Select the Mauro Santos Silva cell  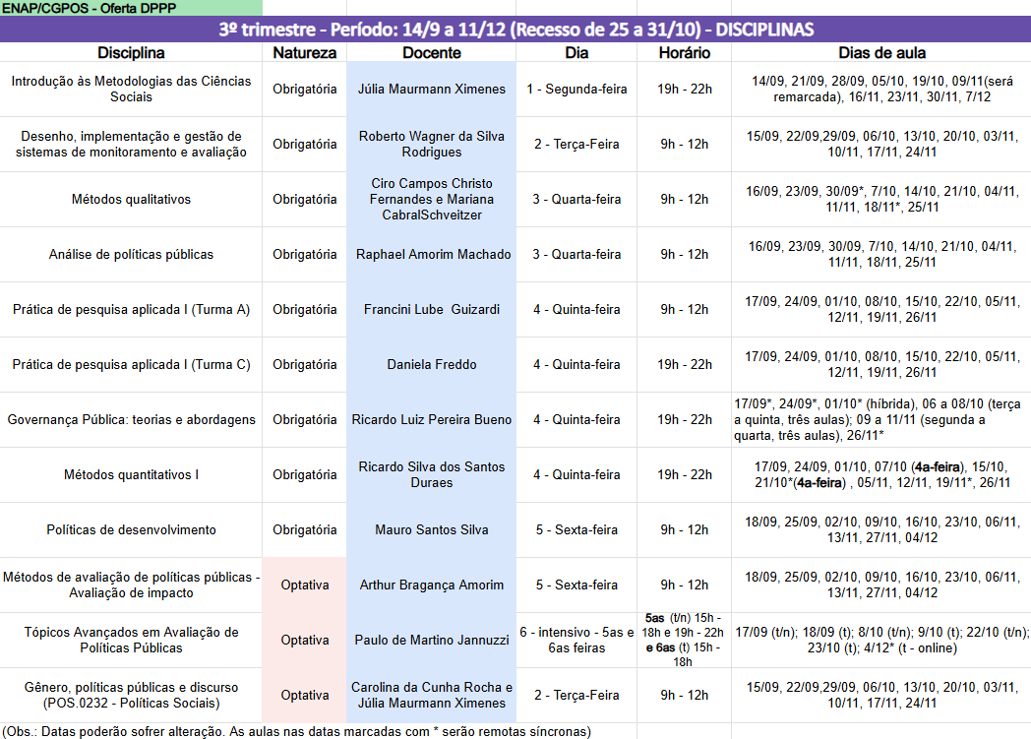pos(431,530)
